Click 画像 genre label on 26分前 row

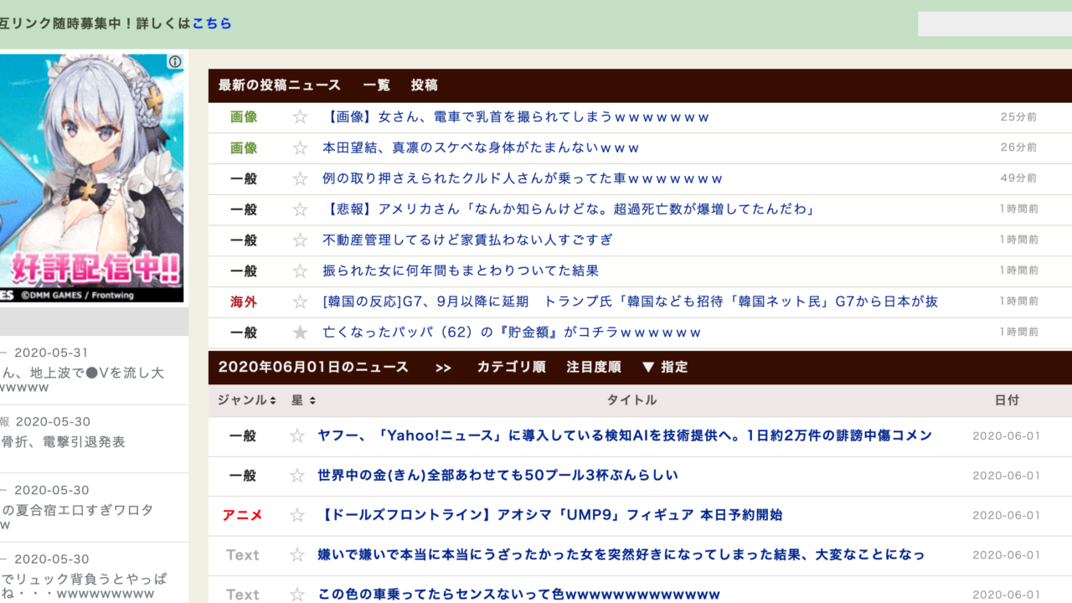pyautogui.click(x=244, y=148)
